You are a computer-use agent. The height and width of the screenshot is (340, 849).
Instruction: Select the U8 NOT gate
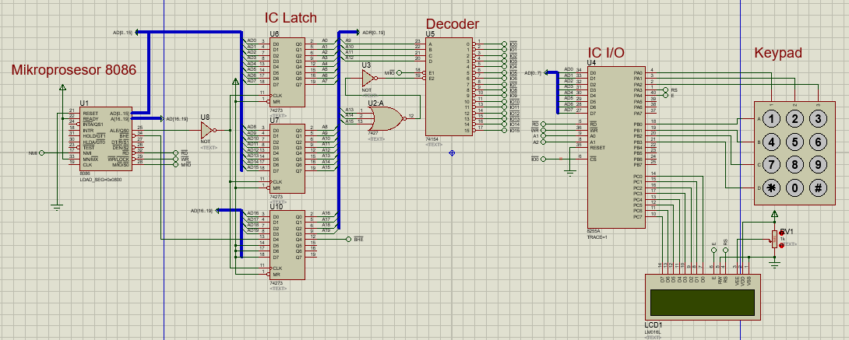208,130
